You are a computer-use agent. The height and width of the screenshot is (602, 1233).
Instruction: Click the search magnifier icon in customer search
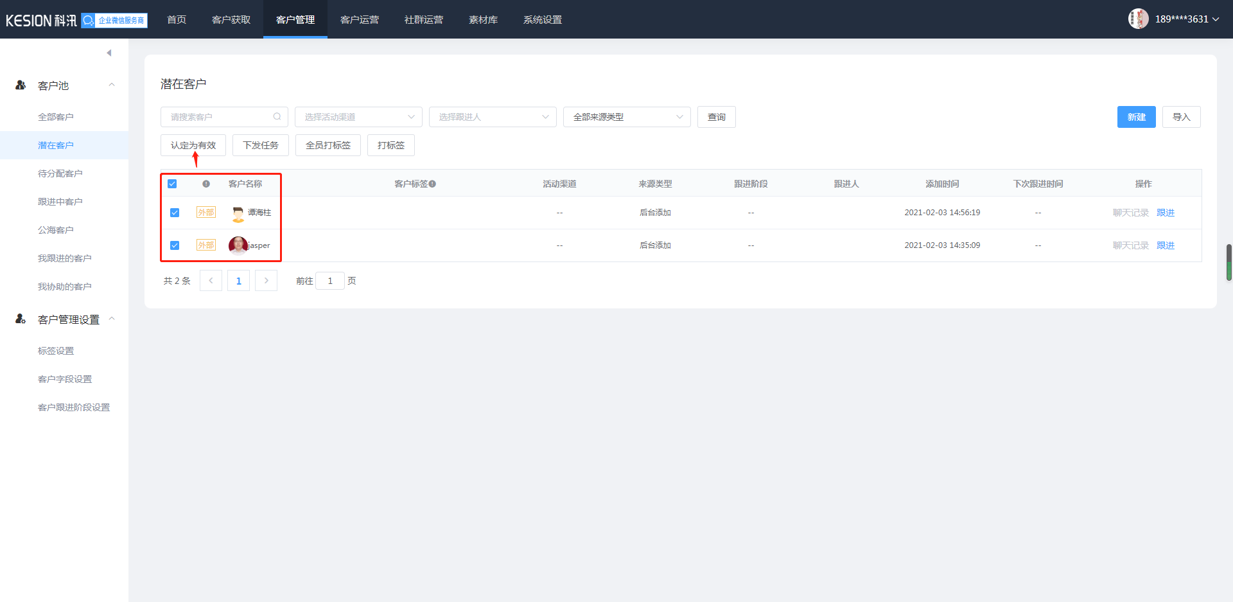pos(277,117)
